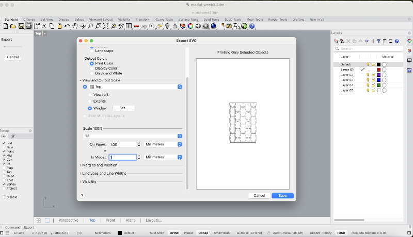Screen dimensions: 413x237
Task: Switch to the Curve Tools tab
Action: (164, 19)
